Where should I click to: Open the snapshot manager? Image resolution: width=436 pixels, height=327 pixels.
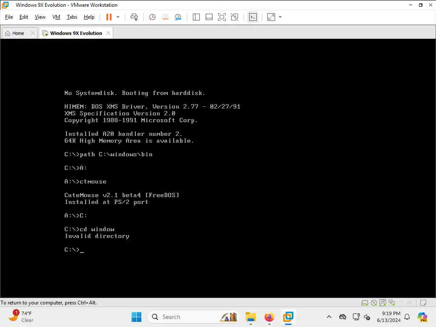(178, 17)
